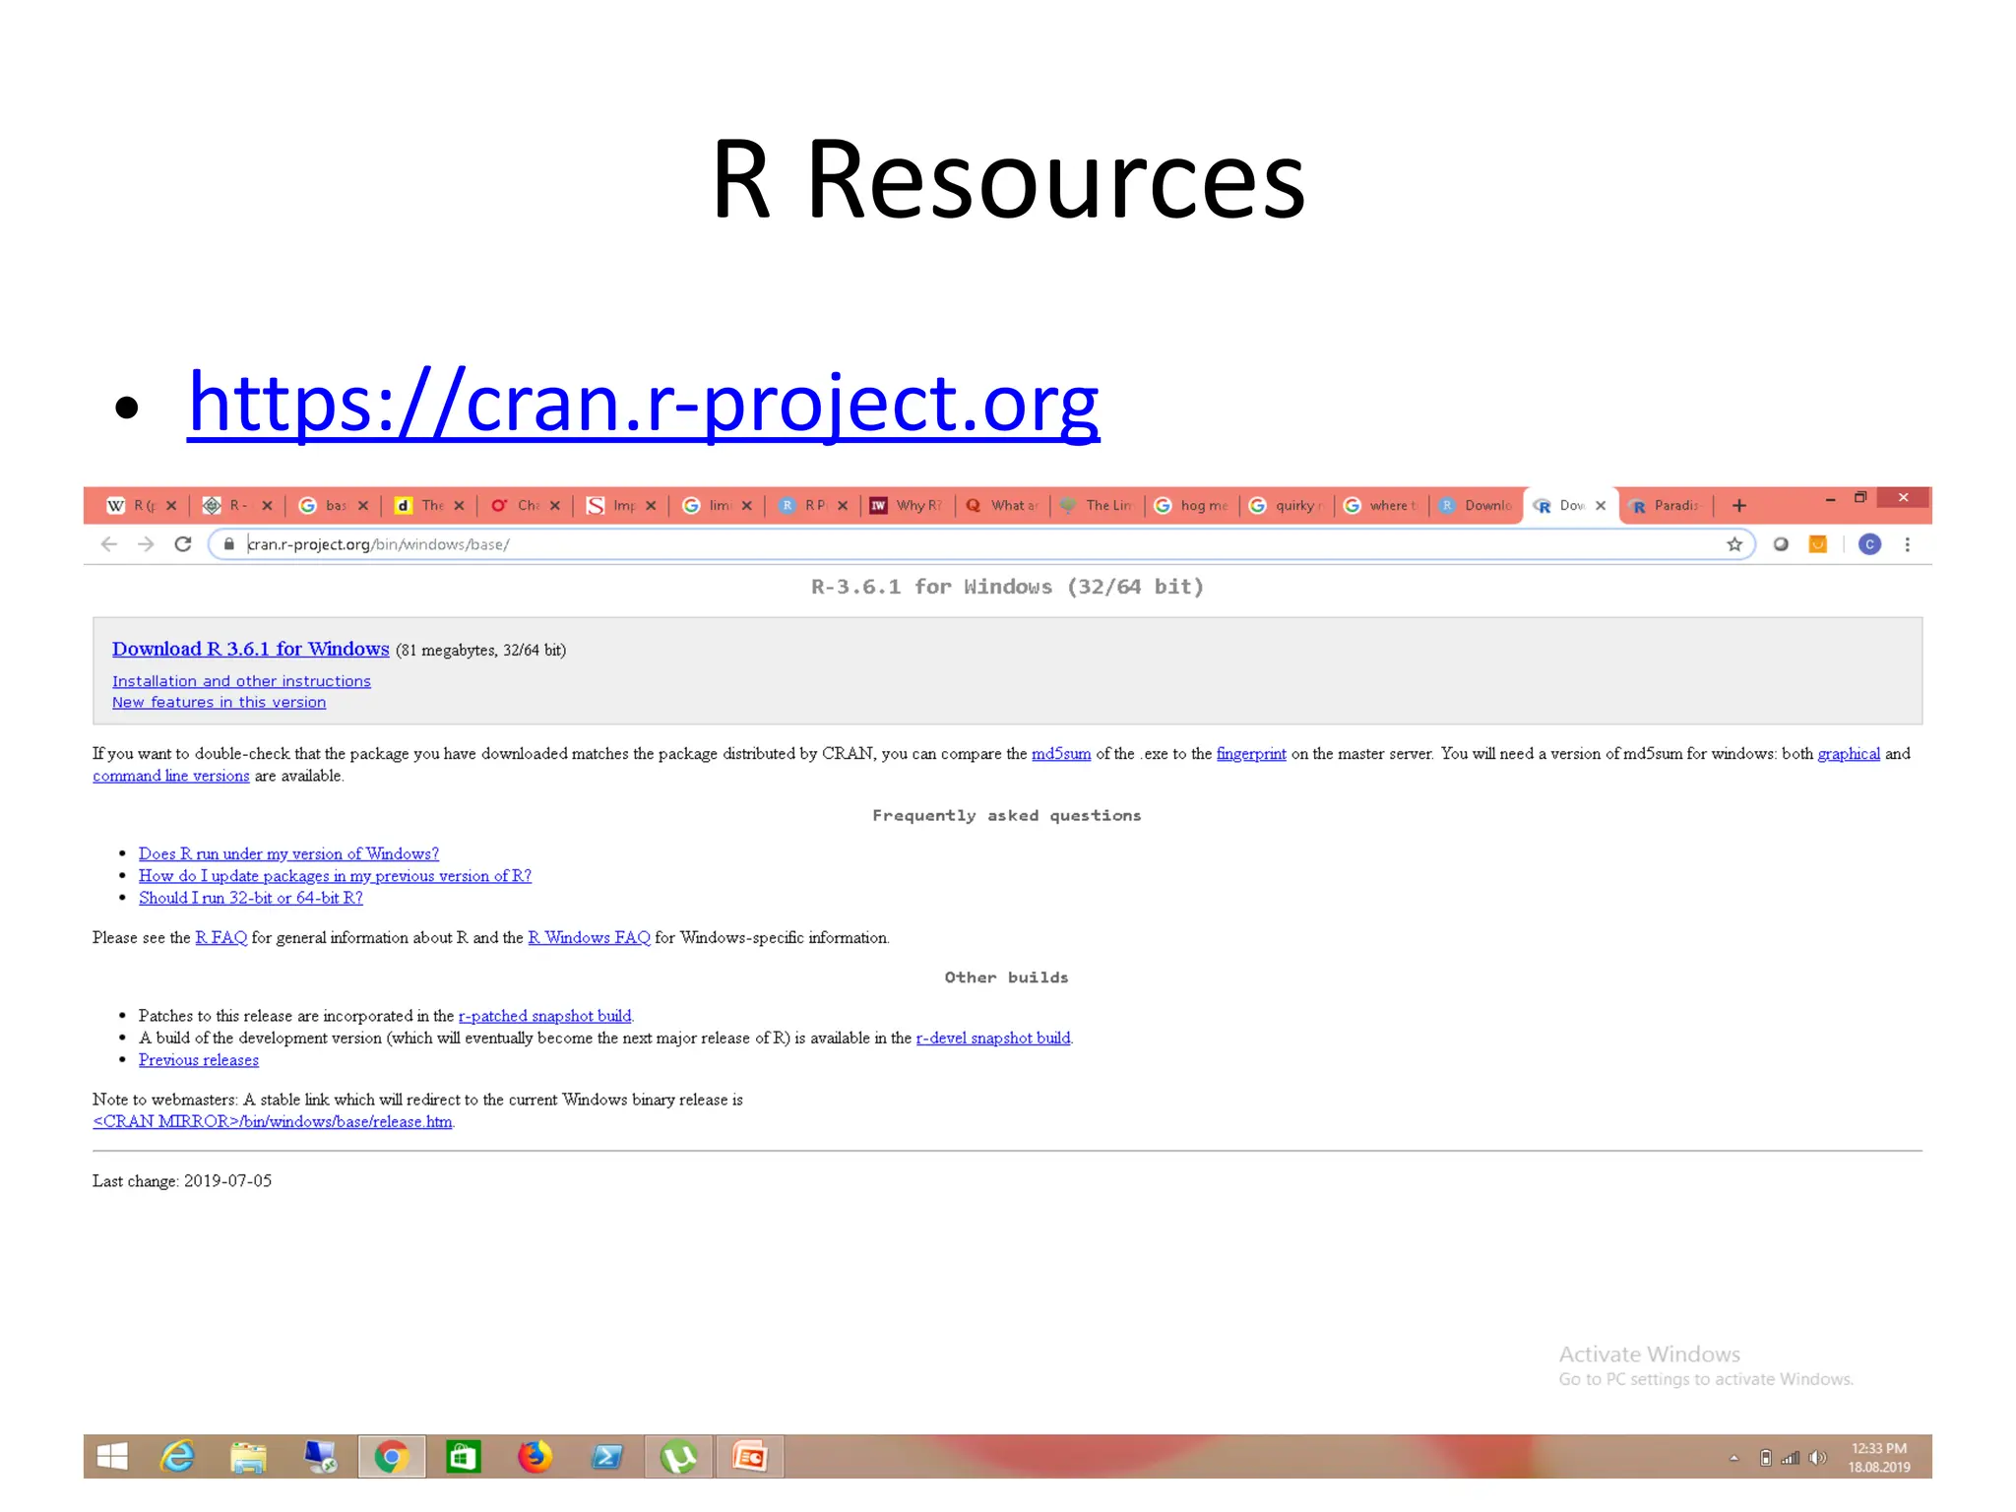Launch Internet Explorer from taskbar

coord(178,1457)
